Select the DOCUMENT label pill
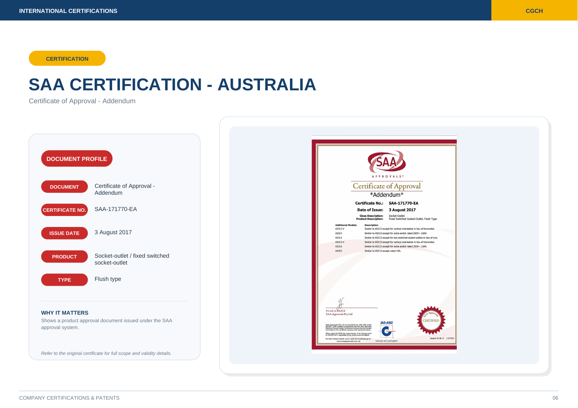The width and height of the screenshot is (578, 408). pyautogui.click(x=64, y=187)
